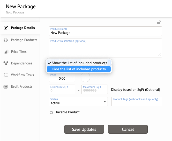Switch to Package Products tab

20,40
